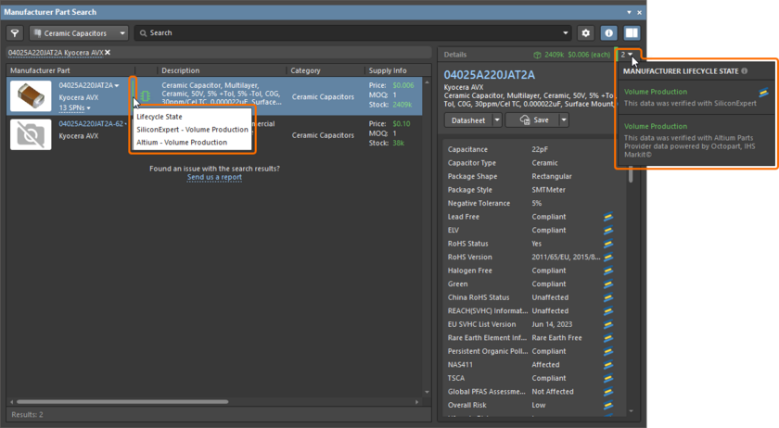Viewport: 779px width, 428px height.
Task: Expand the search history dropdown arrow
Action: click(566, 33)
